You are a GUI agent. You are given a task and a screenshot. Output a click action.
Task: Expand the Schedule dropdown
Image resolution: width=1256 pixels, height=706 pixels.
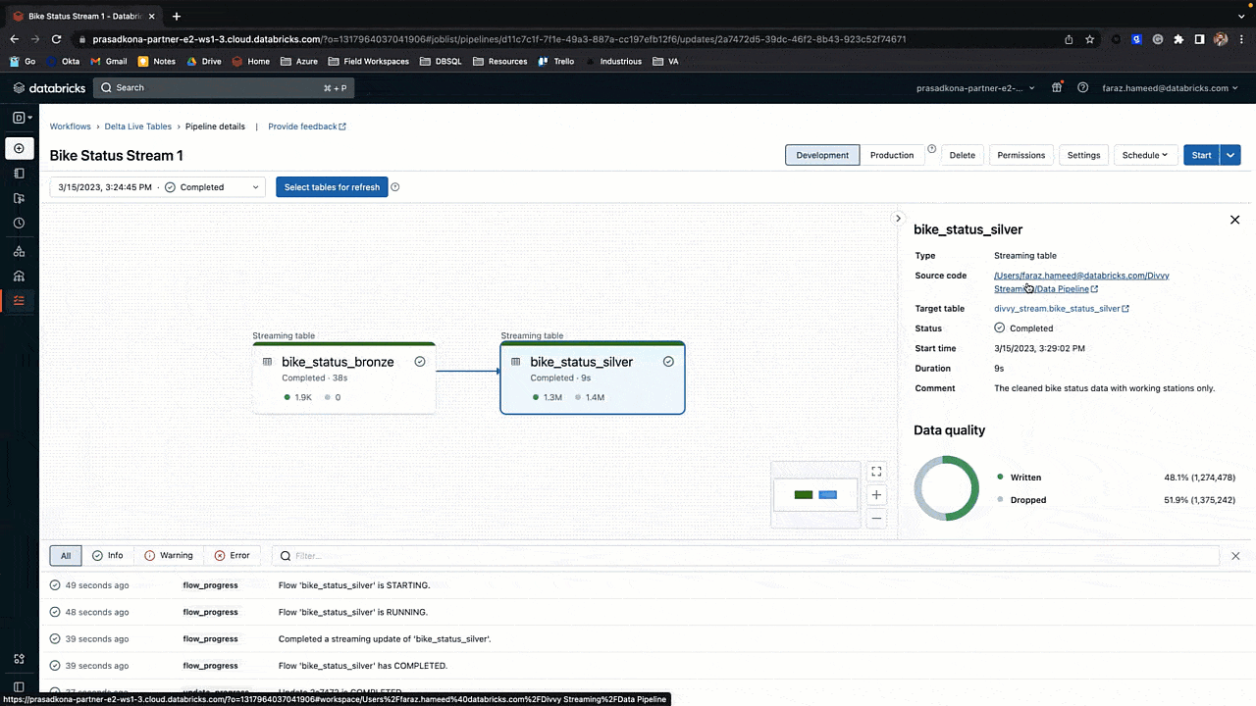click(x=1145, y=155)
